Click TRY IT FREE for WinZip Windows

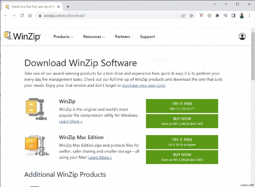[182, 106]
